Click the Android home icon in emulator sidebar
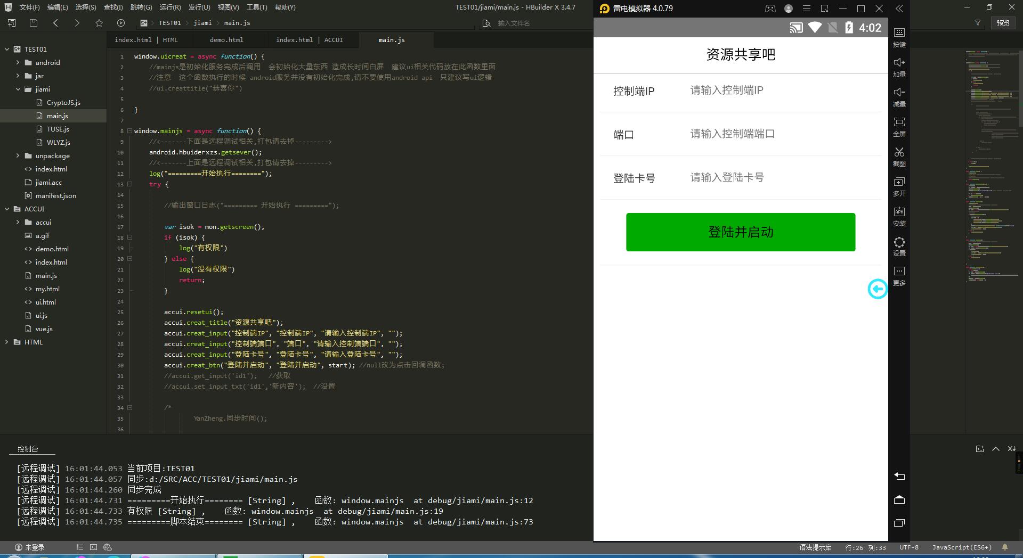1023x558 pixels. tap(899, 499)
